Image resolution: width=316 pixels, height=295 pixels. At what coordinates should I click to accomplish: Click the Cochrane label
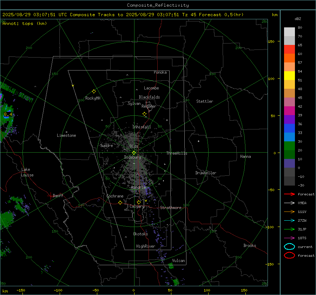point(115,196)
